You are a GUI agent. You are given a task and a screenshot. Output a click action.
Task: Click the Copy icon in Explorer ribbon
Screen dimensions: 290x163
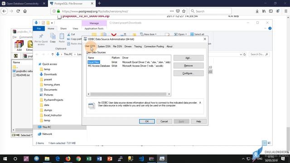pyautogui.click(x=53, y=36)
